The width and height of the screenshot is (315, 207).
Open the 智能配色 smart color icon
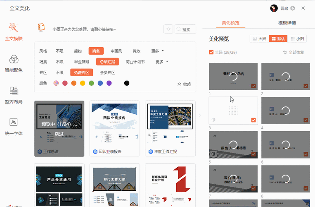pos(14,59)
